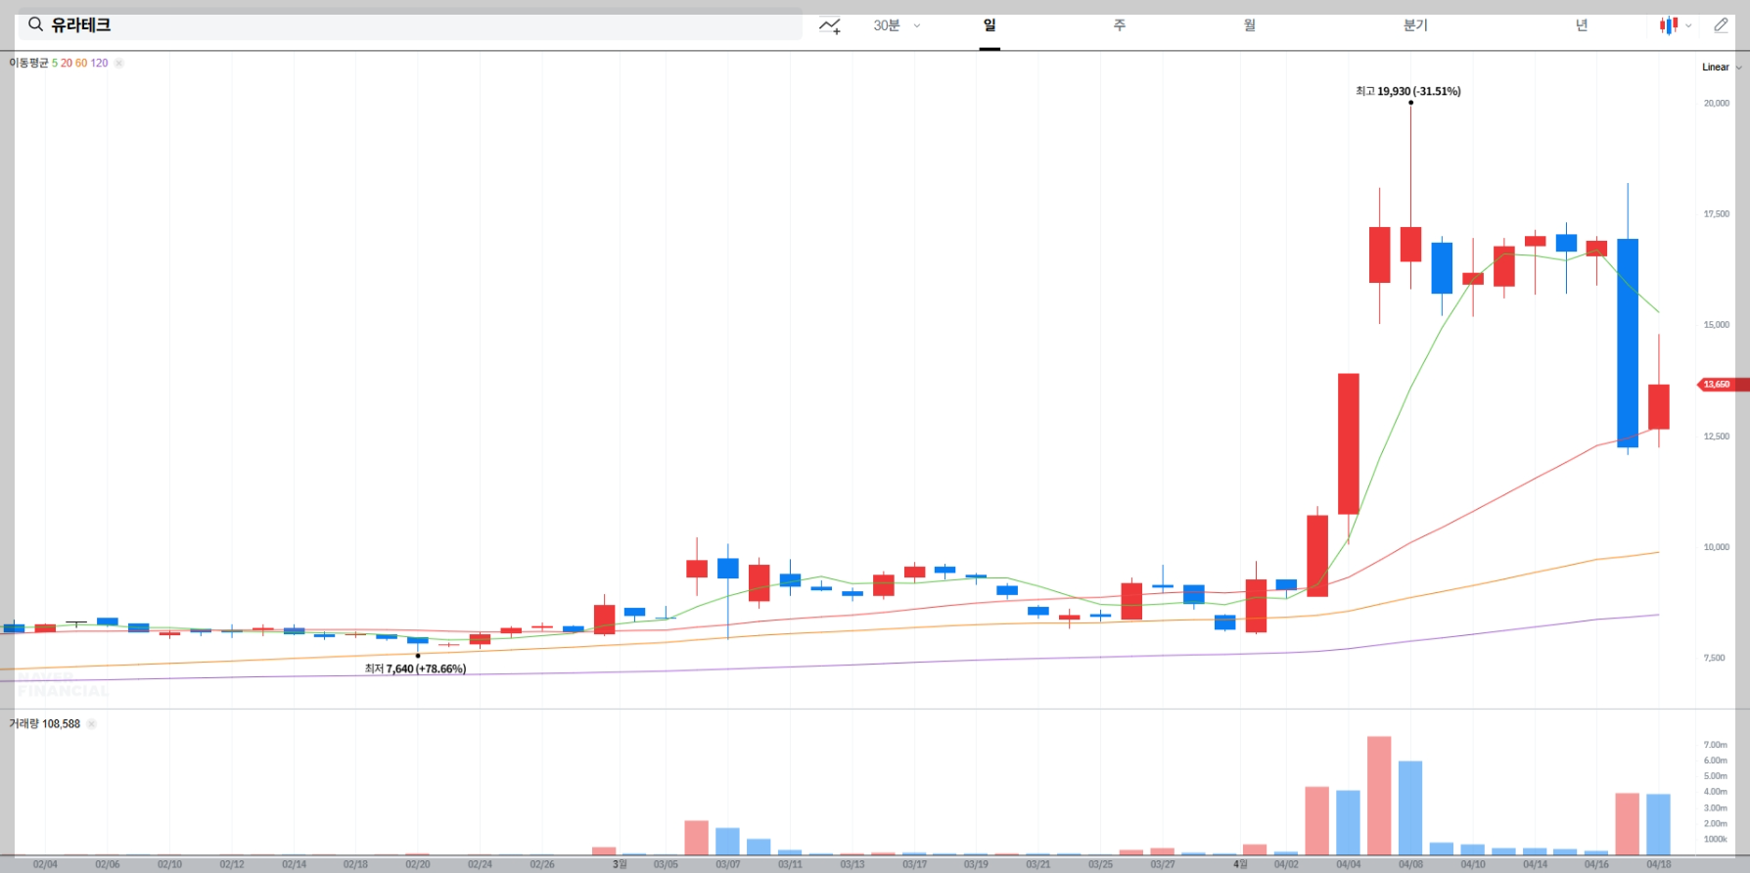This screenshot has width=1750, height=873.
Task: Click the tallest red volume bar
Action: (x=1379, y=796)
